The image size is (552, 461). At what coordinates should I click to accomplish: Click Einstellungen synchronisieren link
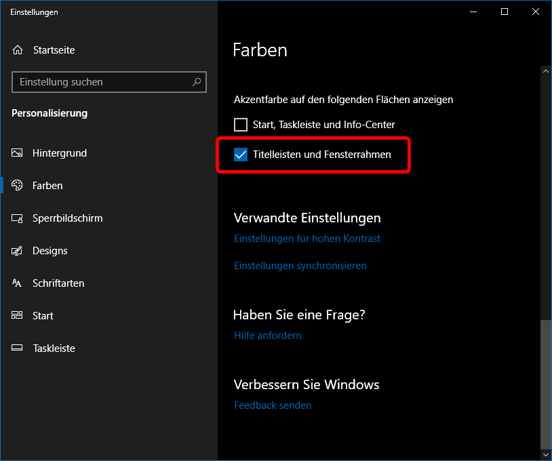pyautogui.click(x=300, y=266)
